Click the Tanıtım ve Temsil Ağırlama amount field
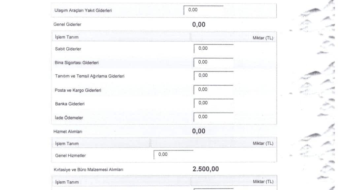338x190 pixels. pyautogui.click(x=214, y=76)
